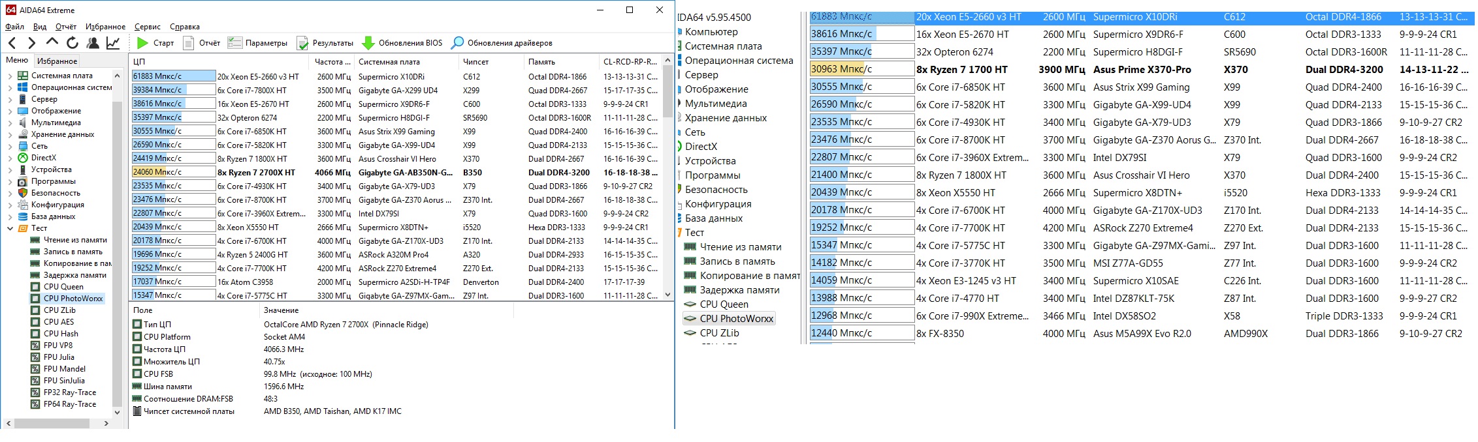Expand Отображение node in the left window tree
This screenshot has height=442, width=1478.
[10, 111]
